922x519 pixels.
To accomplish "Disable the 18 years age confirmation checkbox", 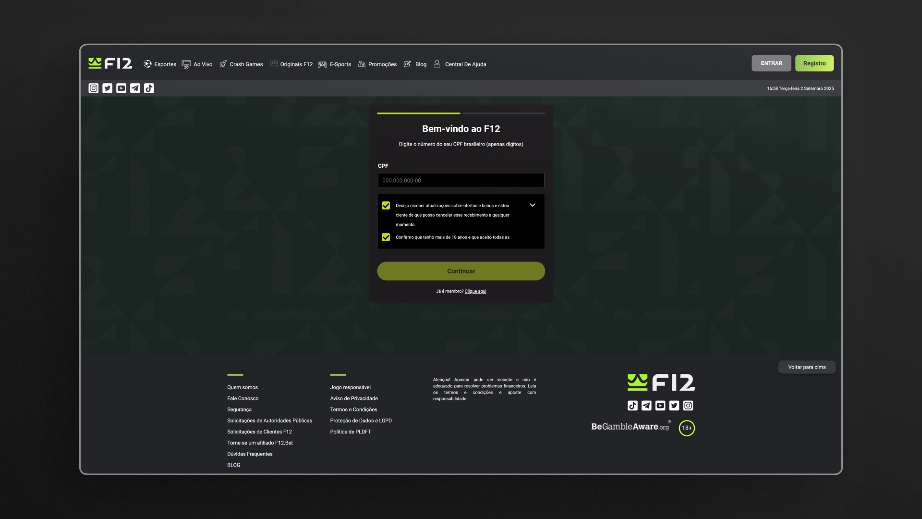I will pos(386,237).
